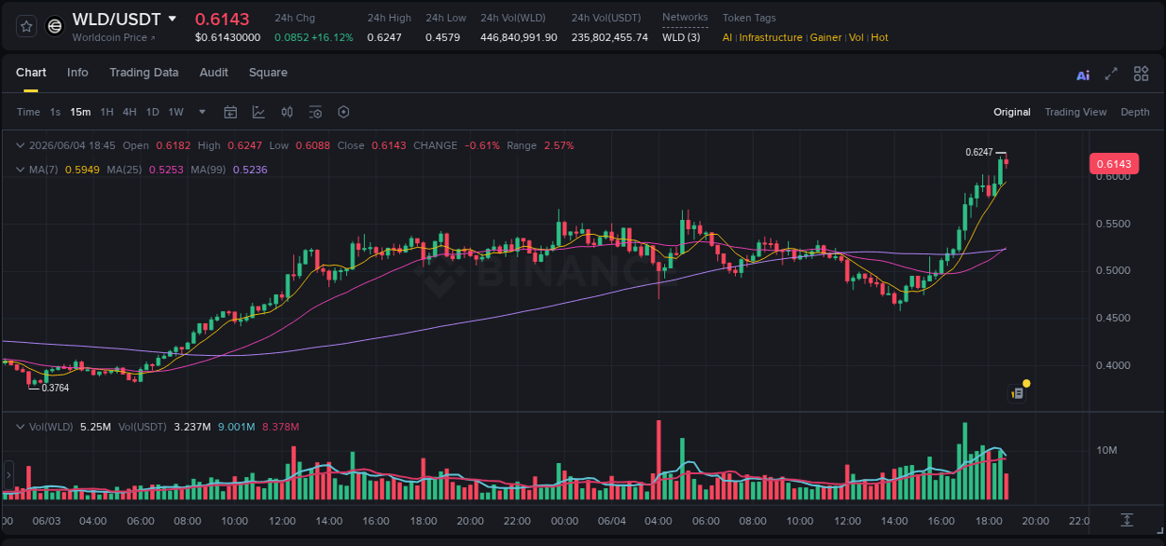This screenshot has width=1166, height=546.
Task: Open the technical indicators icon
Action: [258, 112]
